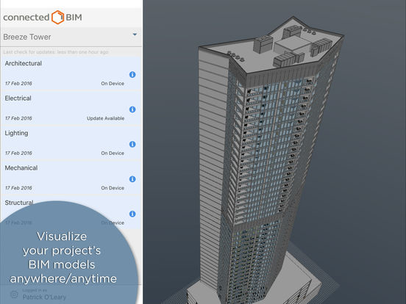This screenshot has height=304, width=406.
Task: Open the Breeze Tower project dropdown arrow
Action: click(135, 35)
